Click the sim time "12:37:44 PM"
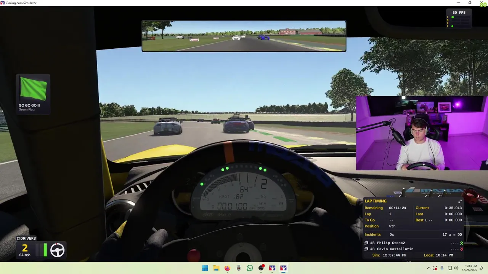Image resolution: width=488 pixels, height=274 pixels. [394, 255]
